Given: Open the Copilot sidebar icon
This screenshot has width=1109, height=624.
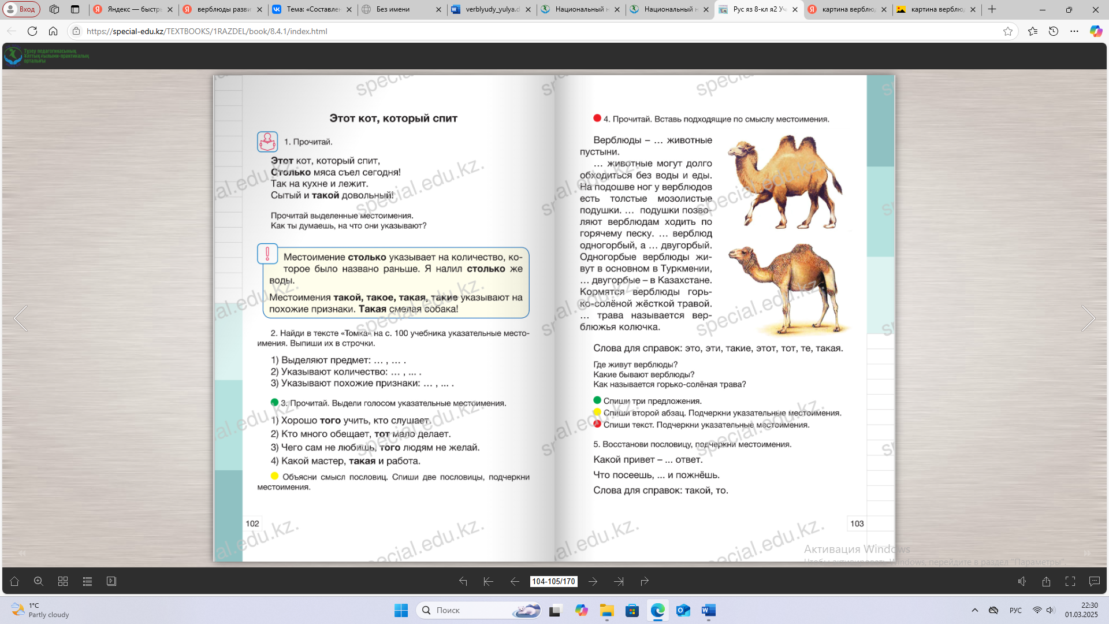Looking at the screenshot, I should click(x=1096, y=31).
